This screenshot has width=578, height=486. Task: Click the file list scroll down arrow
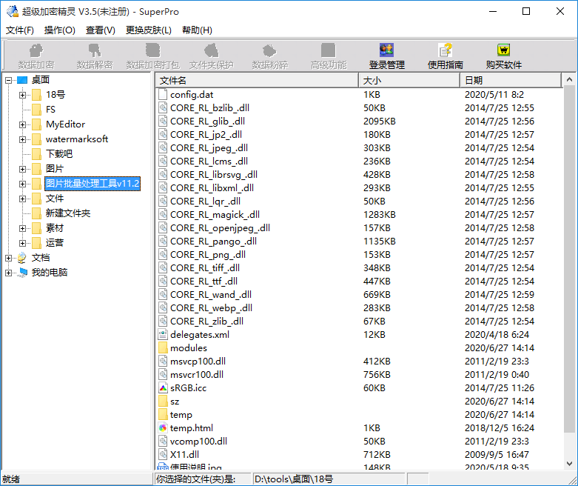(x=569, y=464)
